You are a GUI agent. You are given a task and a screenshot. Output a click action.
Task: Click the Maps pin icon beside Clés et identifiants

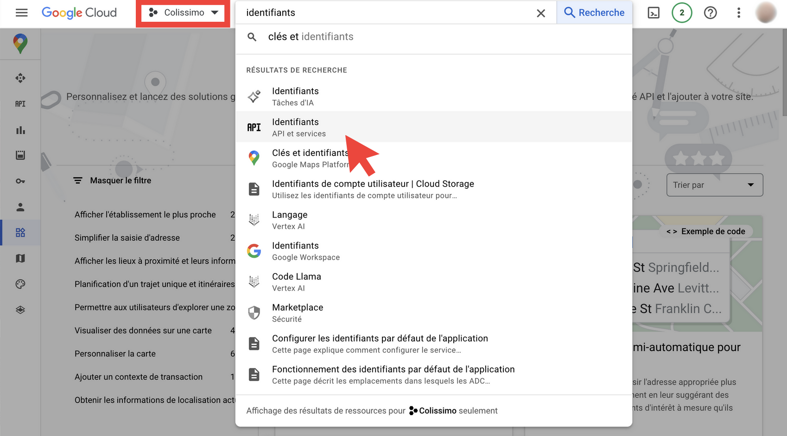254,158
